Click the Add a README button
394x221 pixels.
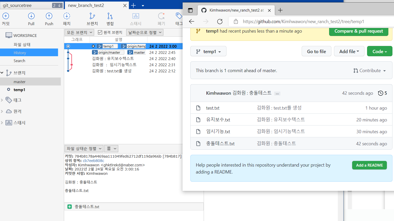pyautogui.click(x=369, y=165)
